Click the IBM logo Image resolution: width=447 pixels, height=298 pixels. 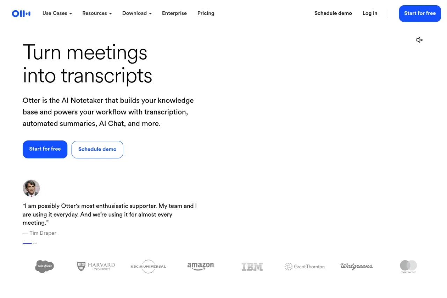click(252, 267)
